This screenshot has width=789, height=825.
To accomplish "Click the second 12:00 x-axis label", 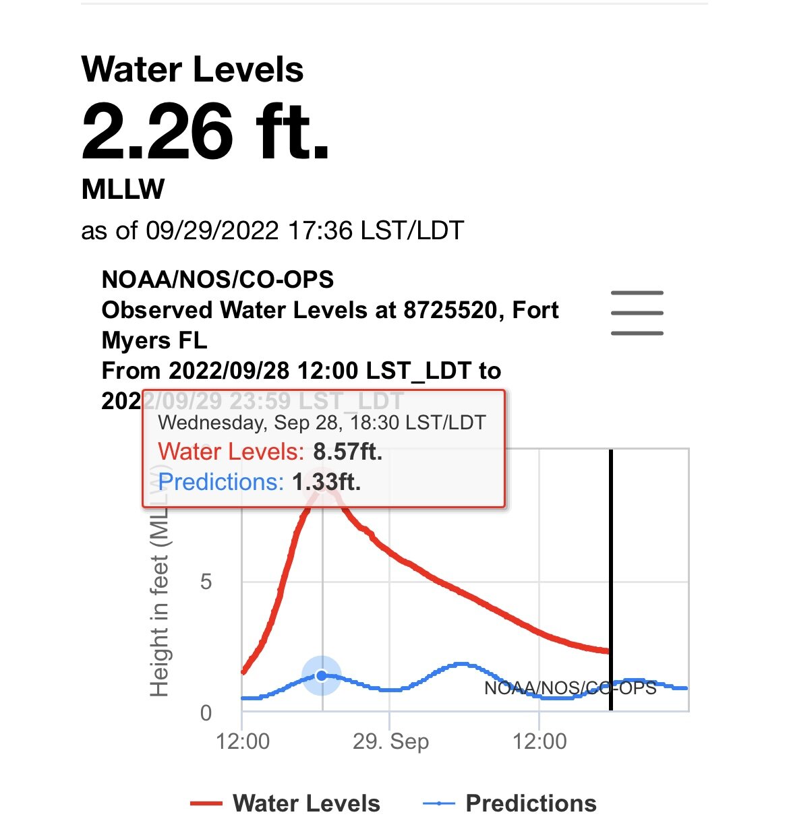I will pos(539,741).
